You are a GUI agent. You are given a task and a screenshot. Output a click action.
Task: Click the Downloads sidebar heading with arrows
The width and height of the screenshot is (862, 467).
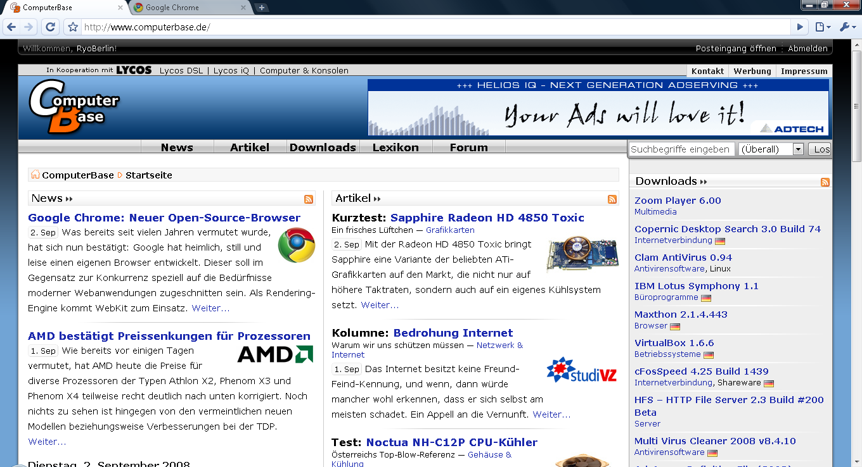coord(671,181)
